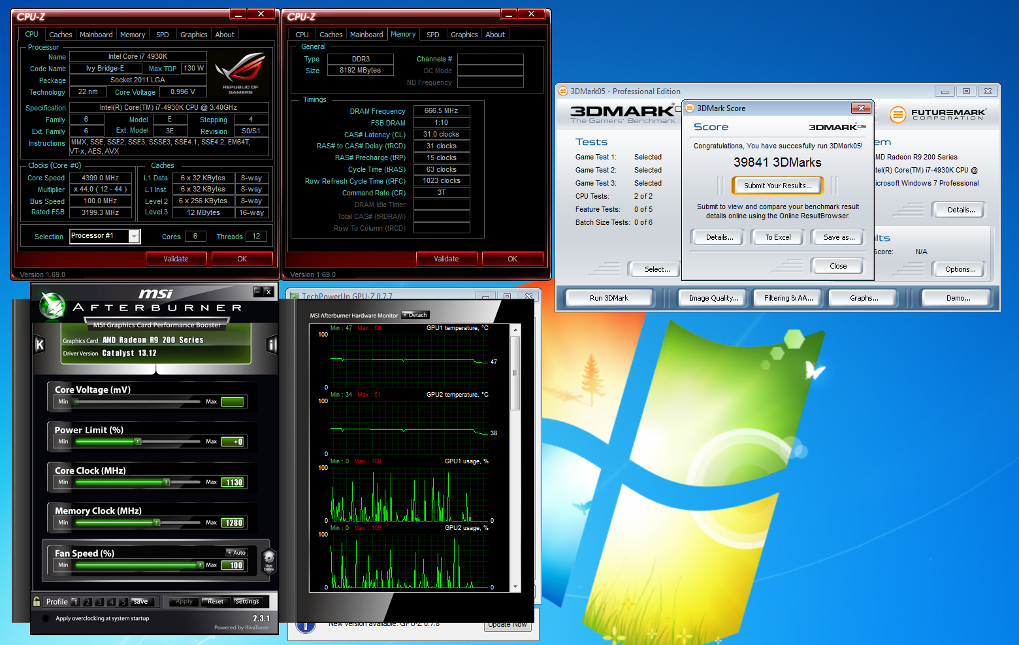Open Details in the 3DMark Score dialog

click(x=719, y=237)
